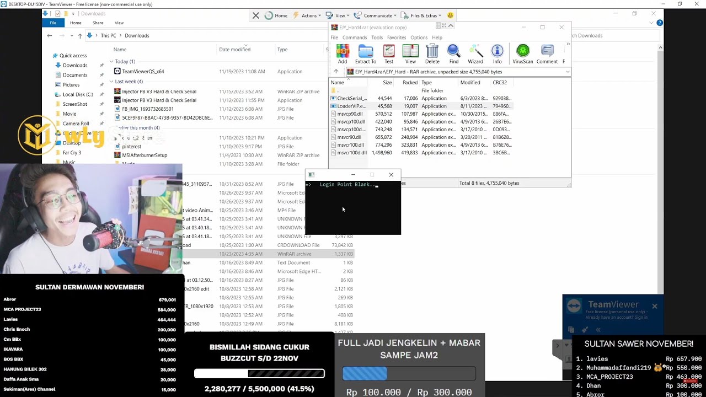Open TeamViewer View dropdown
This screenshot has width=706, height=397.
tap(338, 15)
